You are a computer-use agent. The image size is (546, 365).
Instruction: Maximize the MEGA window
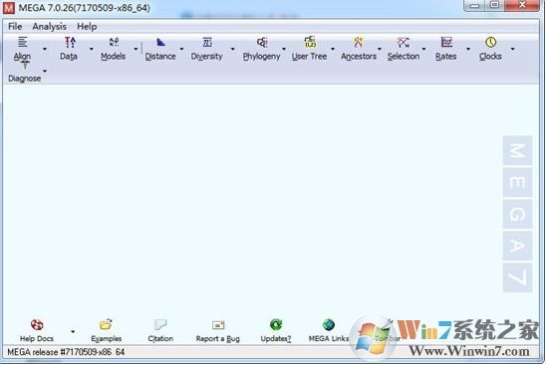494,6
